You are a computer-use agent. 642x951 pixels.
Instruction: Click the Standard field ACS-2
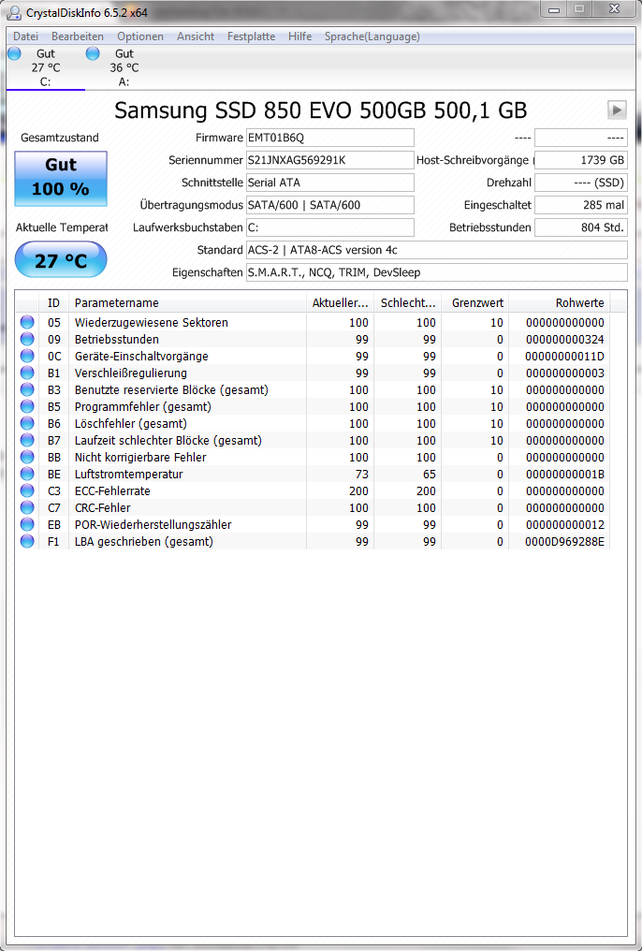pyautogui.click(x=436, y=250)
